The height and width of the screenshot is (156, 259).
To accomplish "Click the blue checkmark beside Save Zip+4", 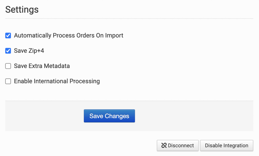I will click(x=8, y=51).
